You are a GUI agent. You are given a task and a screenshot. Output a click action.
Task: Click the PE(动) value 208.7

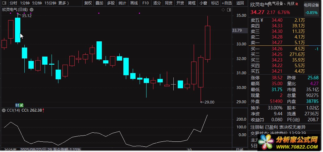pyautogui.click(x=313, y=120)
